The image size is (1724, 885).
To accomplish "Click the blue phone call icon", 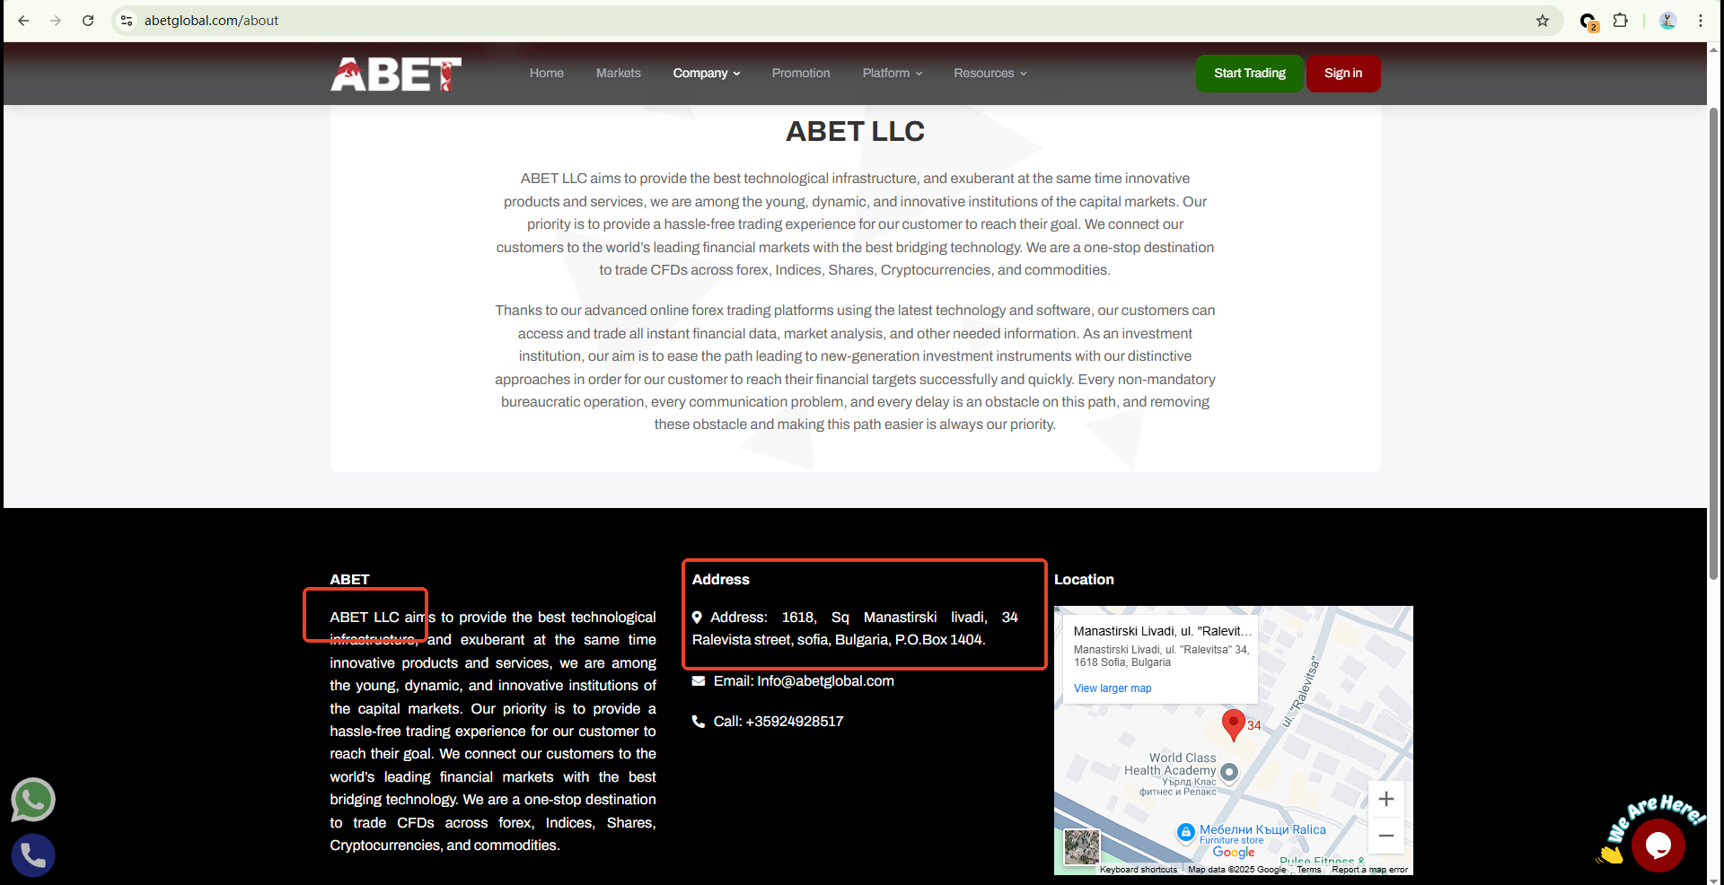I will coord(33,855).
